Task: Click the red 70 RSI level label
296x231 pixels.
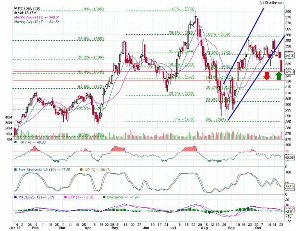Action: point(287,151)
